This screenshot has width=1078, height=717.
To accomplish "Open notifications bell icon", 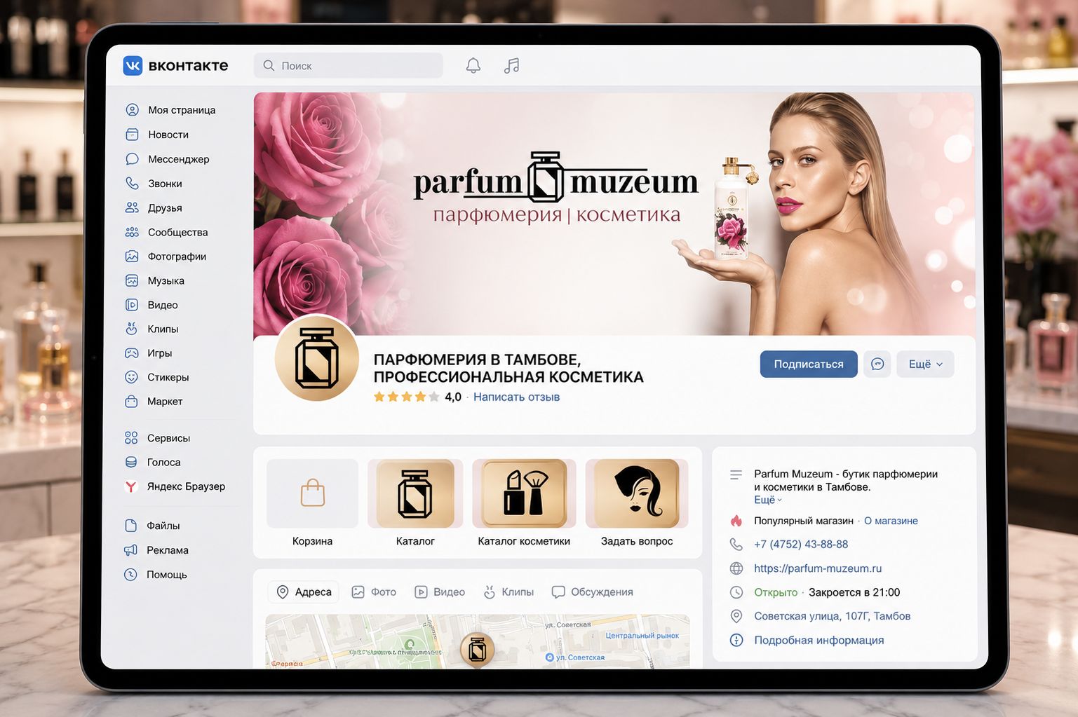I will pos(473,65).
